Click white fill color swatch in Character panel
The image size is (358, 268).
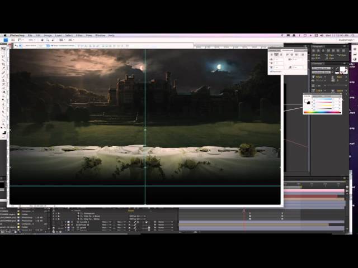[x=343, y=69]
